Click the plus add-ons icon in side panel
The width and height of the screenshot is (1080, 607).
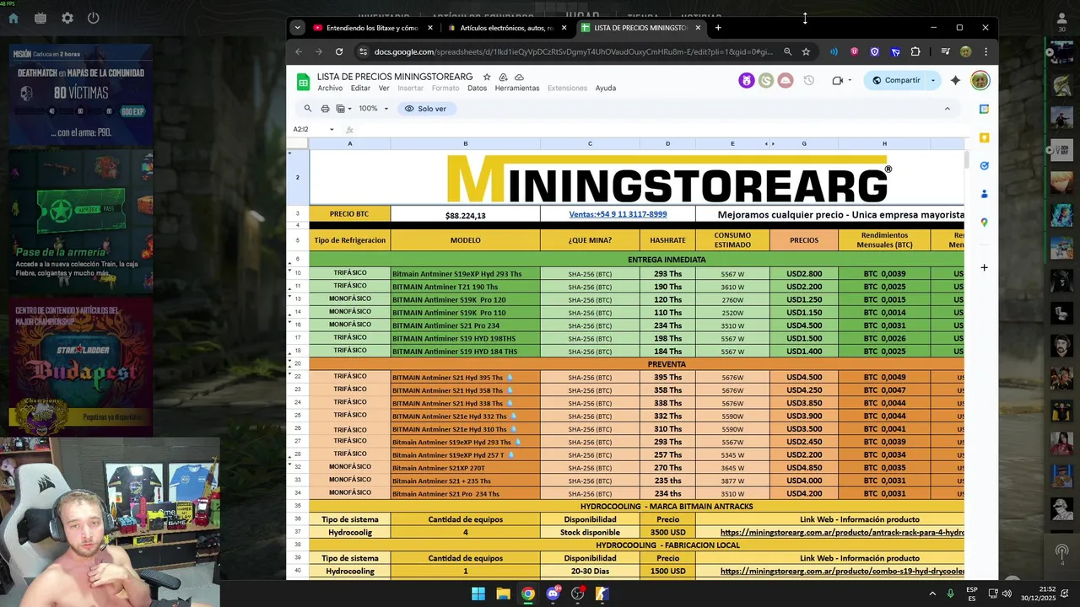click(x=984, y=267)
